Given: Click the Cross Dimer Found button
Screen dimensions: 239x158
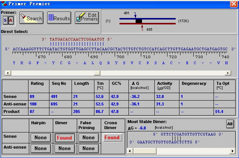Looking at the screenshot, I should 112,137.
